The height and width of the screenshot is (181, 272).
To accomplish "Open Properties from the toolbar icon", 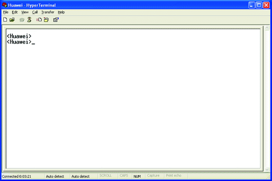I will pyautogui.click(x=56, y=19).
